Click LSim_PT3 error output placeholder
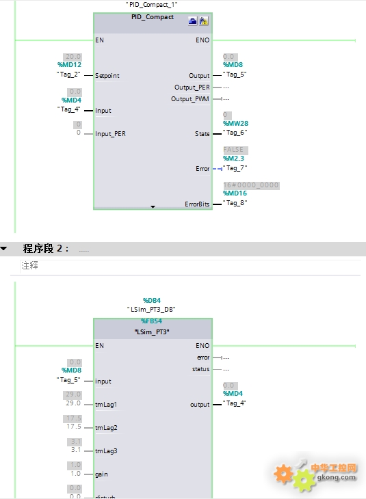Viewport: 366px width, 499px height. [x=226, y=358]
